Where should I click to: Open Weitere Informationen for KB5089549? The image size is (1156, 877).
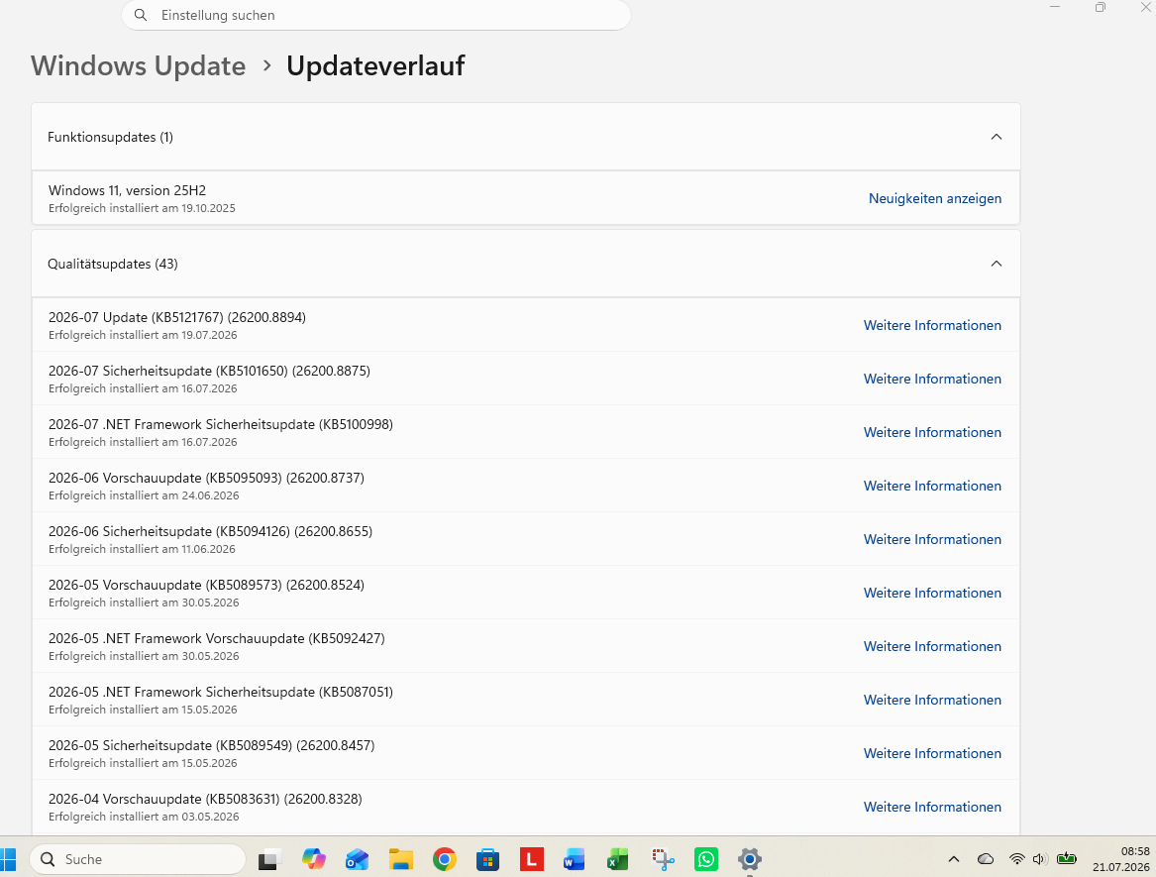pos(932,753)
